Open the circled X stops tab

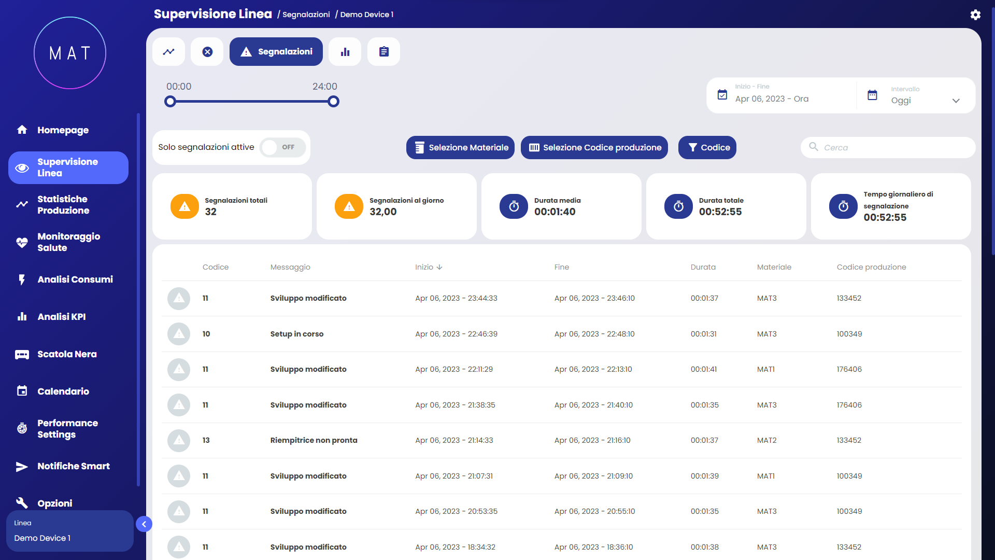pos(207,52)
